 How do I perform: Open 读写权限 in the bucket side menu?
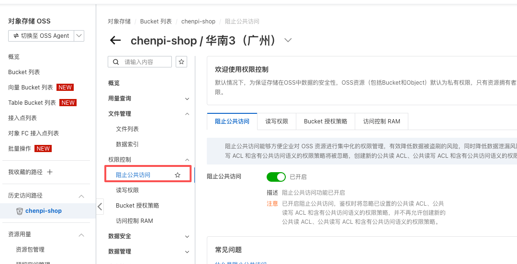pos(127,190)
